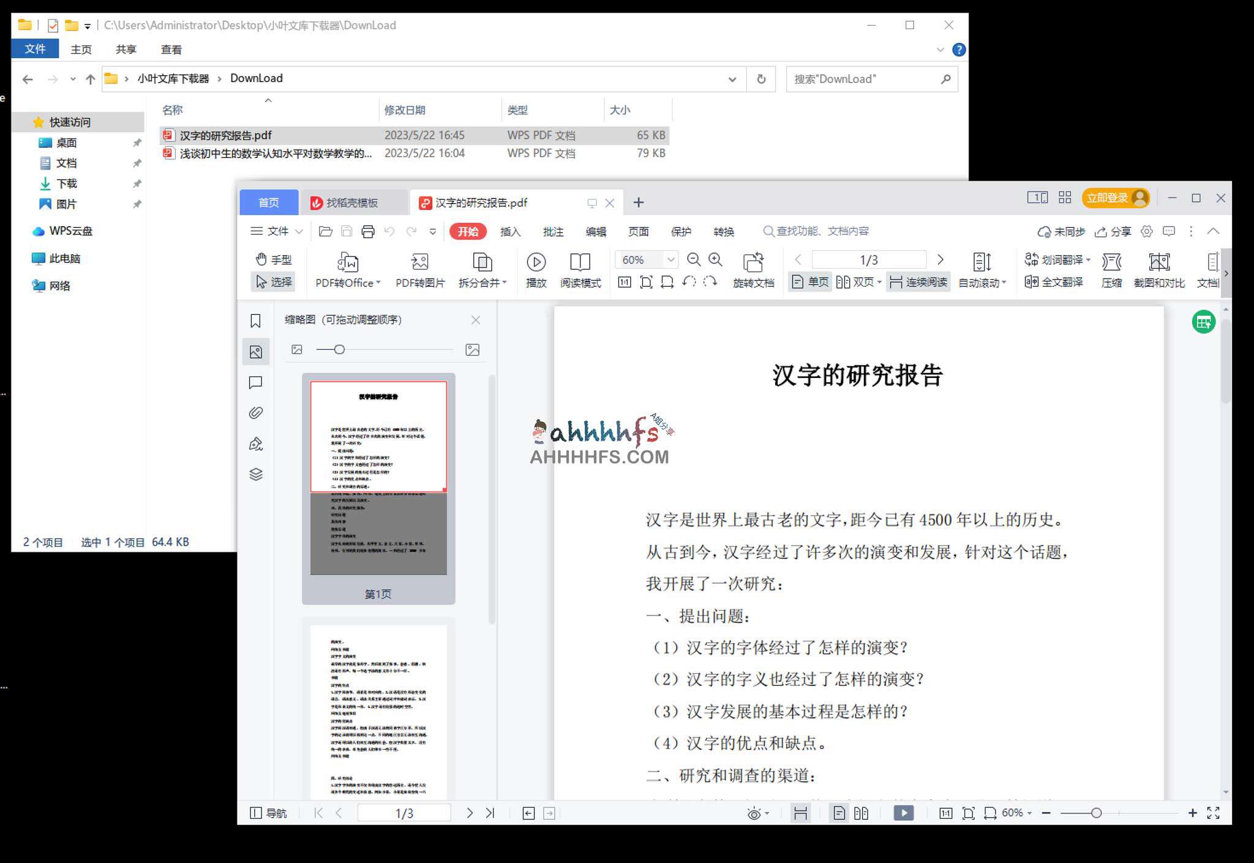This screenshot has height=863, width=1254.
Task: Open the 查看 menu in File Explorer
Action: 171,49
